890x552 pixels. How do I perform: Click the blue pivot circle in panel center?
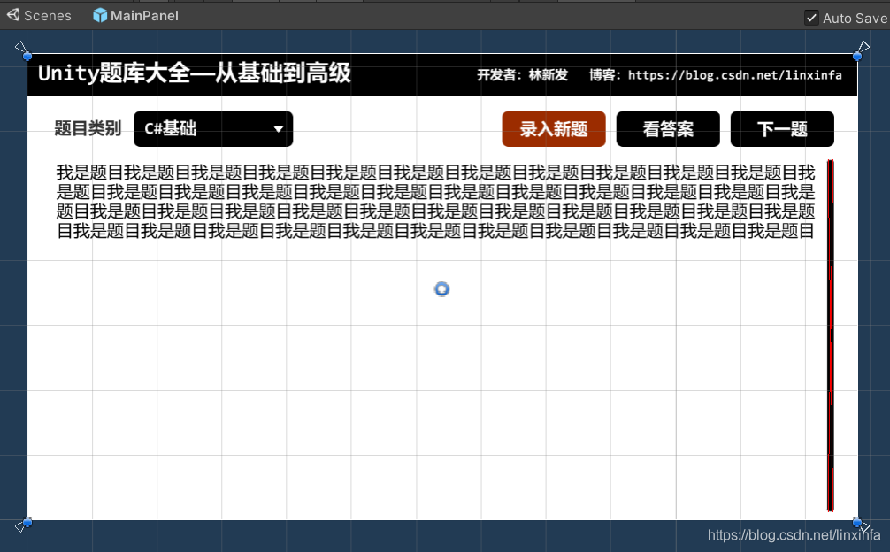(441, 289)
